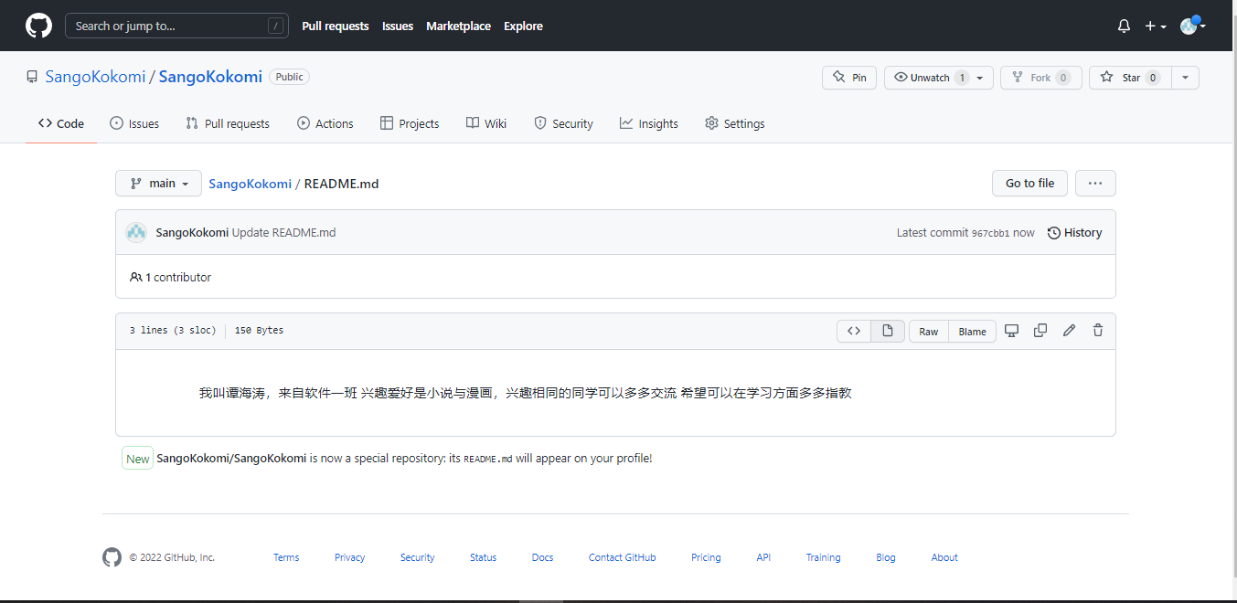The height and width of the screenshot is (603, 1237).
Task: Click the Go to file button
Action: click(1029, 184)
